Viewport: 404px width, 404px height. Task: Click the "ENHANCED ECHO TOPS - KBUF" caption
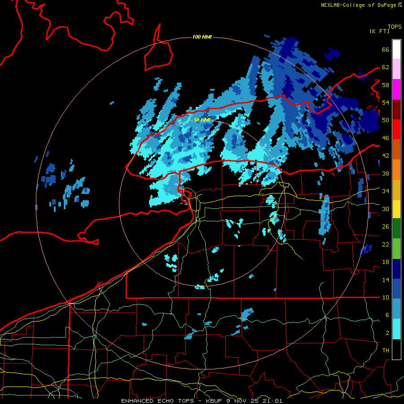[x=172, y=401]
